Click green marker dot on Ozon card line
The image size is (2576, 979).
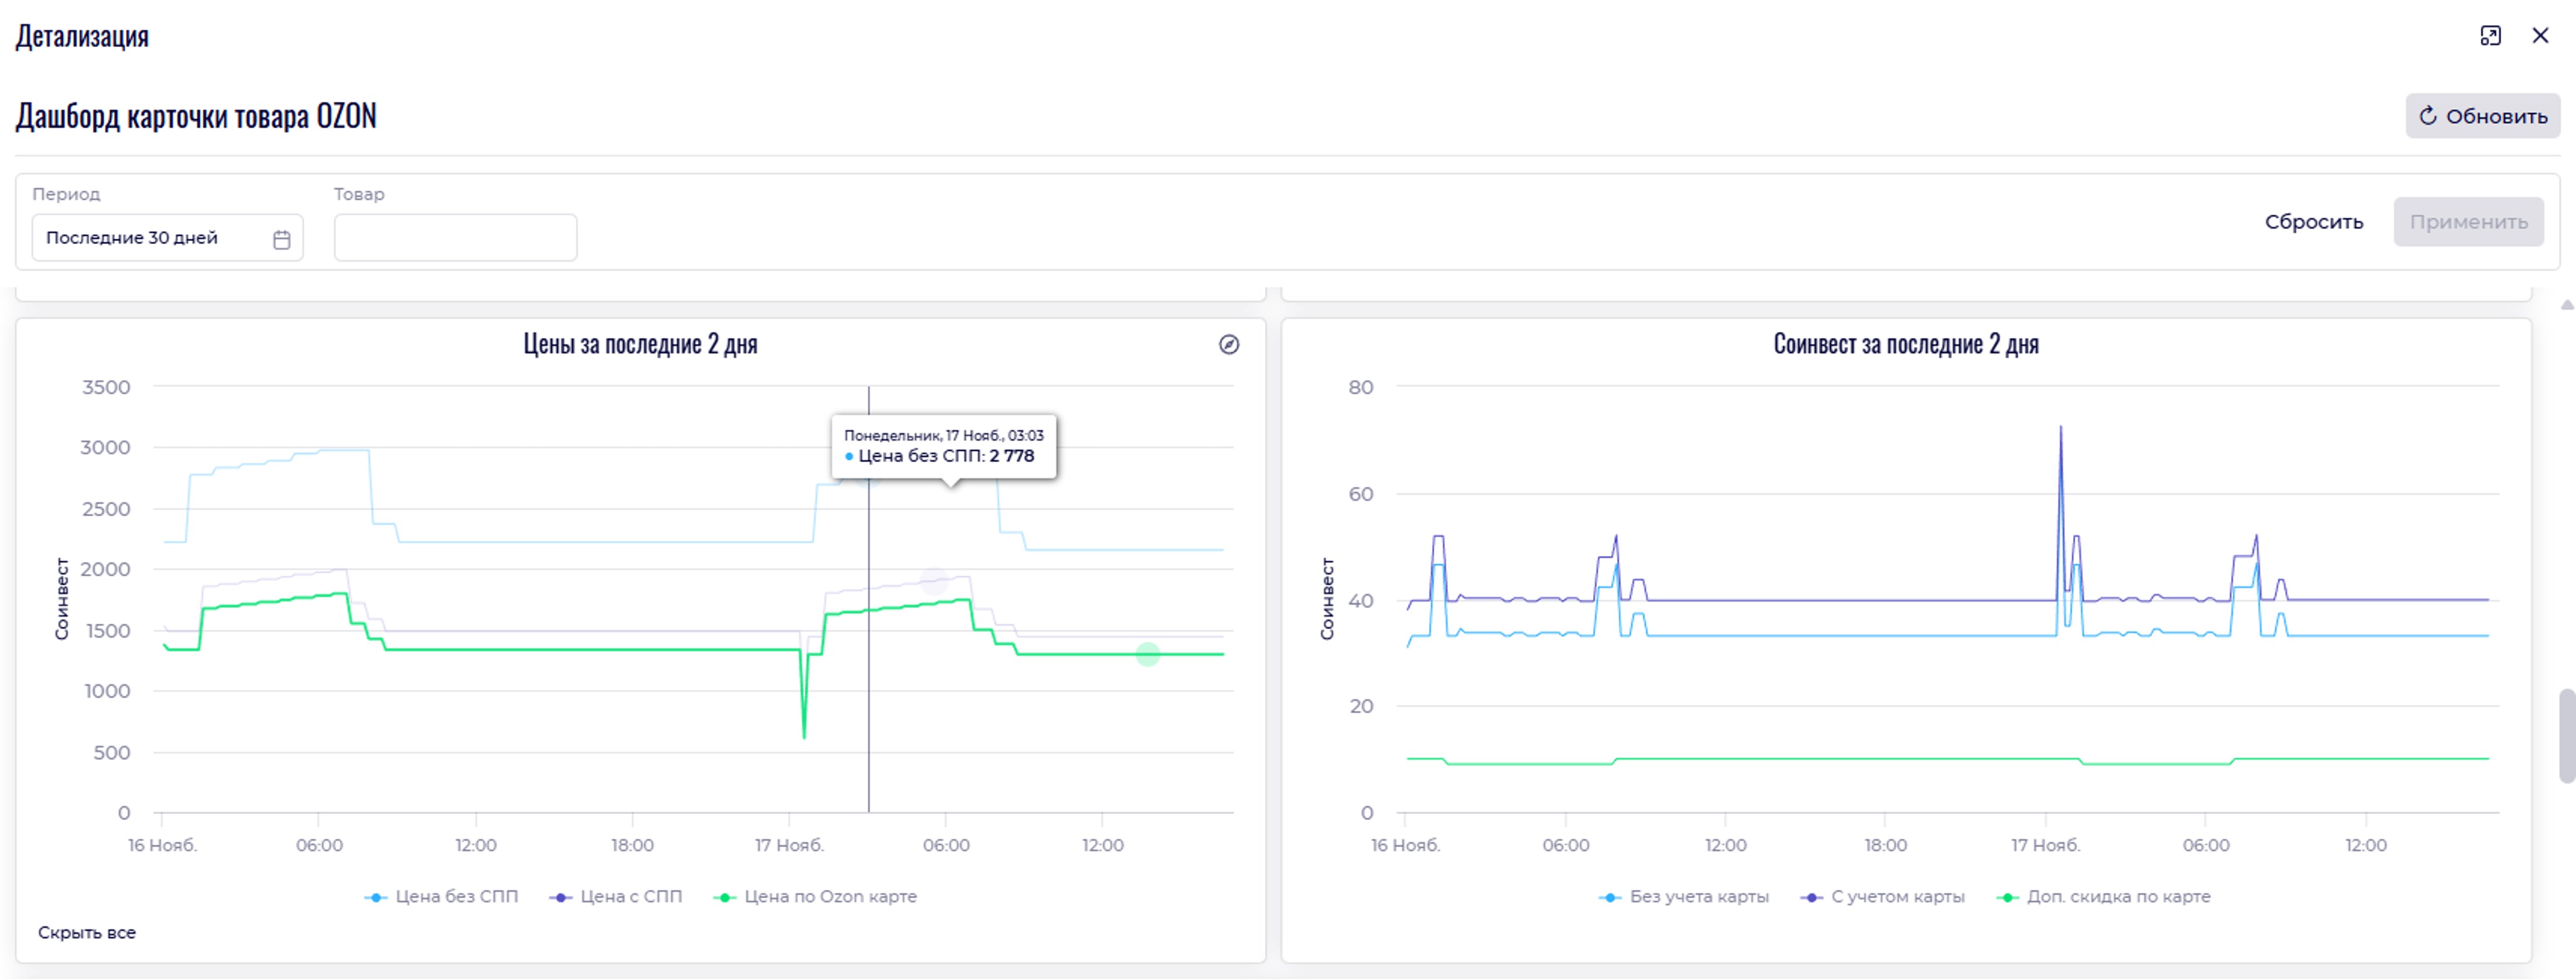[x=1148, y=655]
